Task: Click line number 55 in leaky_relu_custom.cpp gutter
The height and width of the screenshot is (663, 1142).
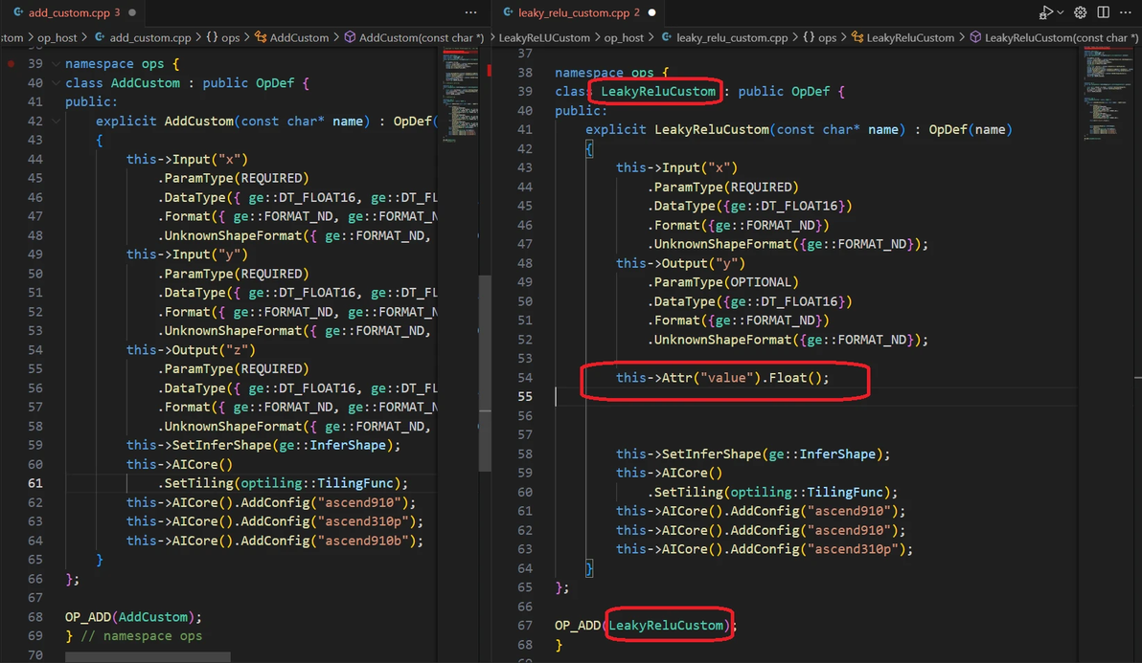Action: [x=524, y=396]
